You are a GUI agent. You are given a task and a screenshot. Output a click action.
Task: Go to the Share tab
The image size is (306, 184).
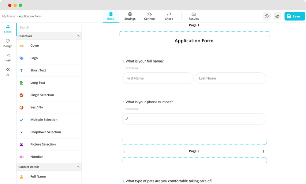click(169, 16)
